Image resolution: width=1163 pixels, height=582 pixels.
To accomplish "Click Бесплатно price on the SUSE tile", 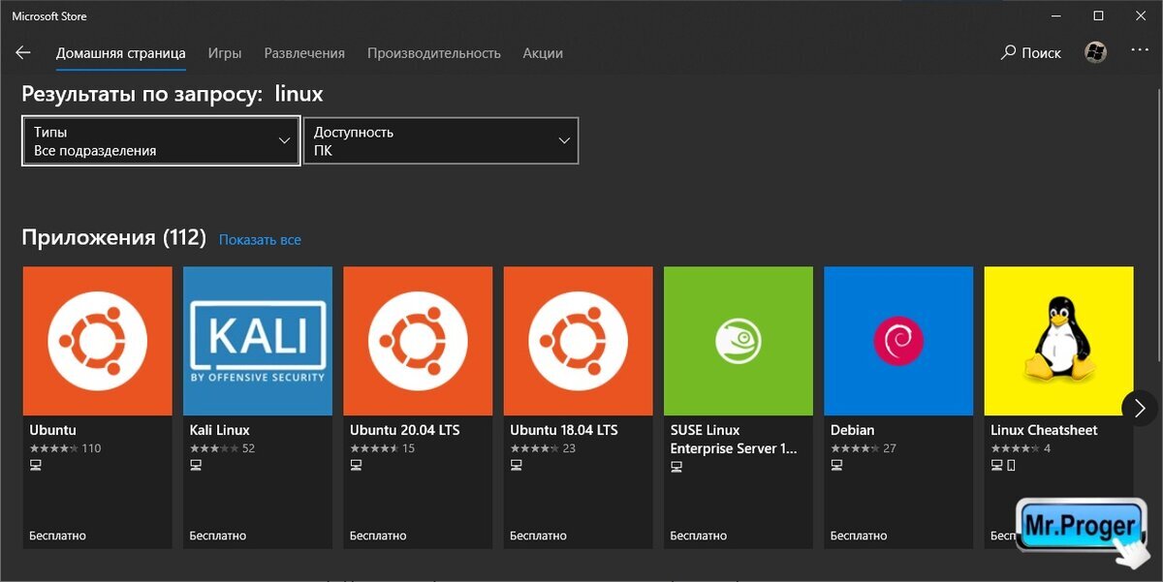I will [x=699, y=536].
